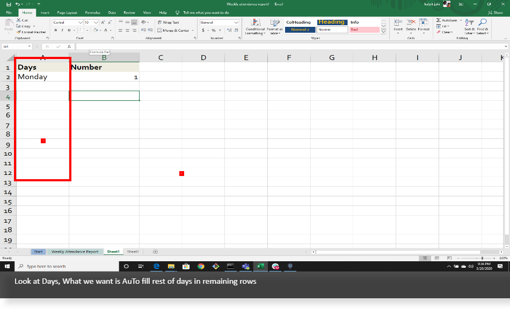Viewport: 510px width, 309px height.
Task: Select the Format Painter tool
Action: (31, 32)
